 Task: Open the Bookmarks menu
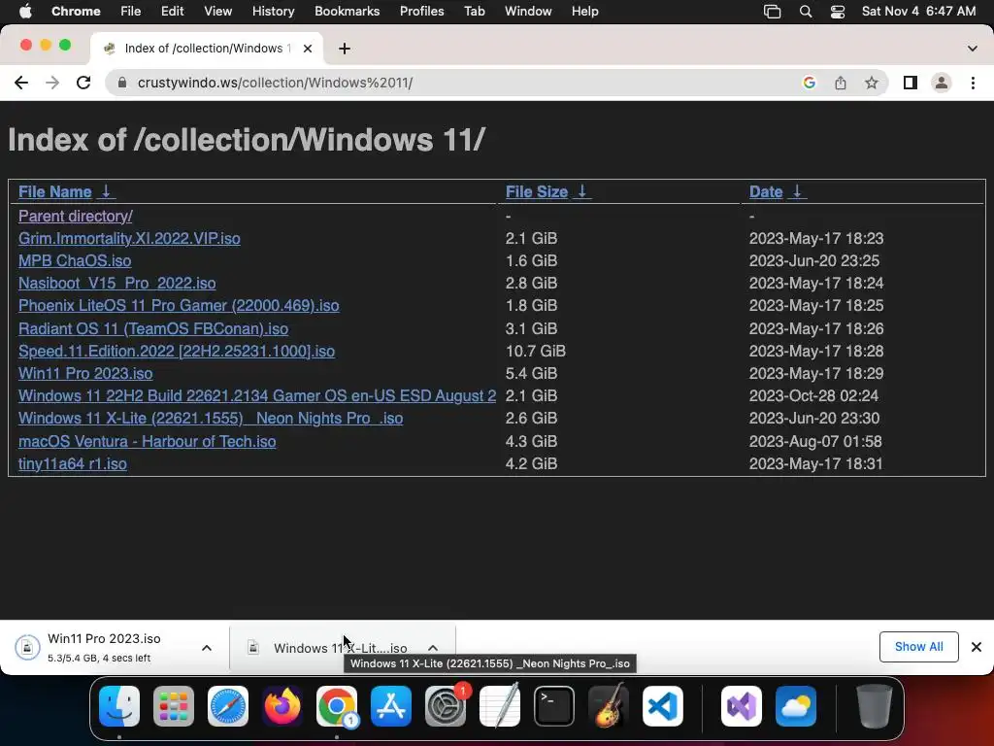click(x=347, y=12)
